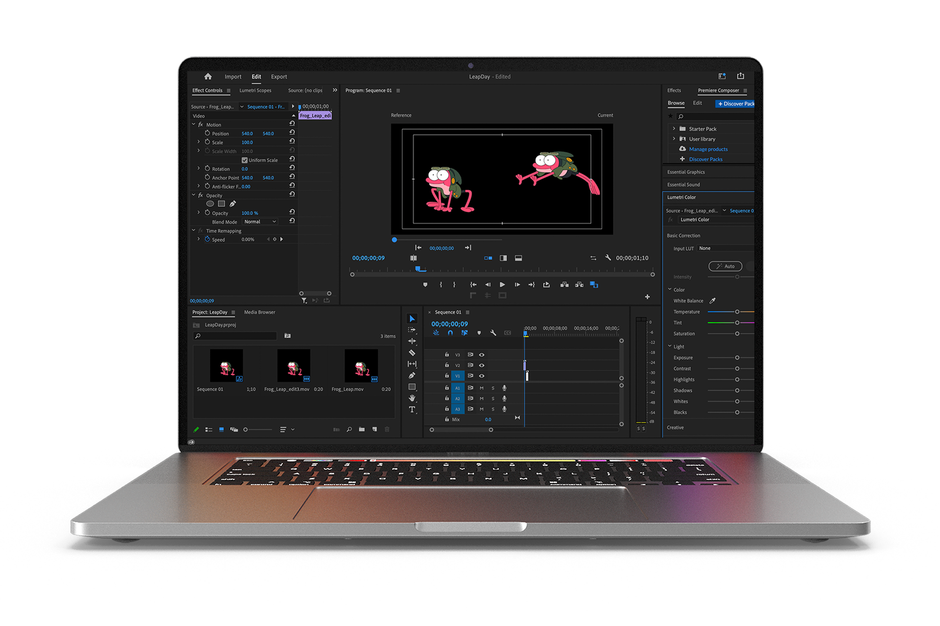Open the Button Editor plus icon
940x626 pixels.
tap(647, 297)
